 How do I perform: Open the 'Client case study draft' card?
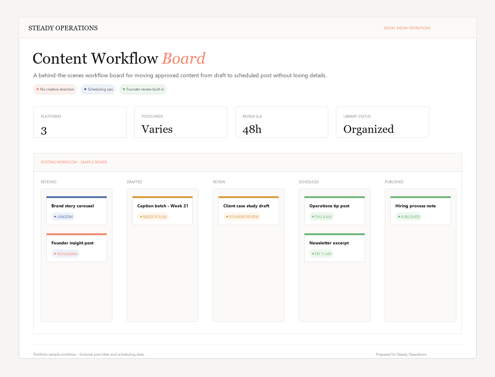tap(248, 210)
